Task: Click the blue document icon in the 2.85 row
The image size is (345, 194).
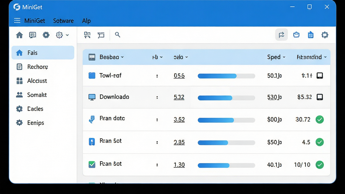Action: tap(92, 142)
